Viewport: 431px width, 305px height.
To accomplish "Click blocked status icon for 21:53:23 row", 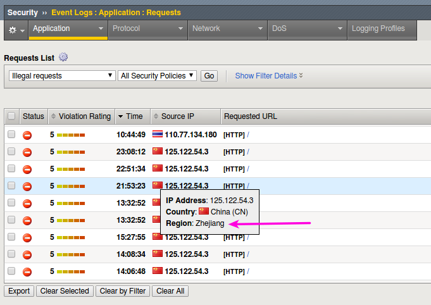I will pyautogui.click(x=27, y=186).
